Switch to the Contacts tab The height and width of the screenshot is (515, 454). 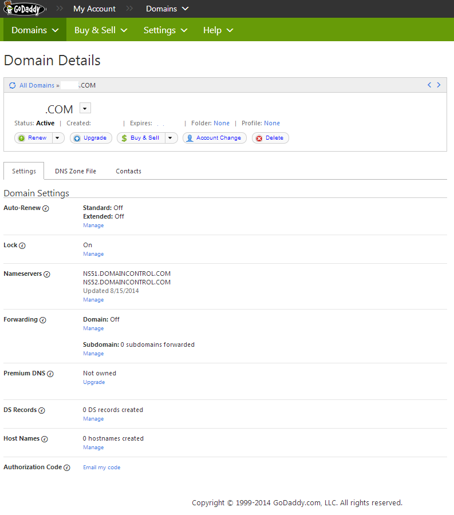128,171
